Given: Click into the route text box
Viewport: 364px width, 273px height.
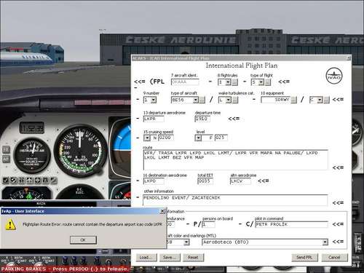Looking at the screenshot, I should click(x=235, y=159).
